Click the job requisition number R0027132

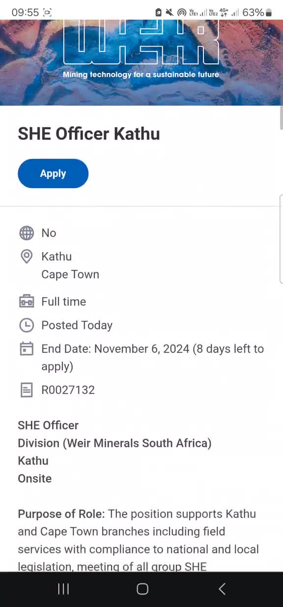click(x=68, y=390)
